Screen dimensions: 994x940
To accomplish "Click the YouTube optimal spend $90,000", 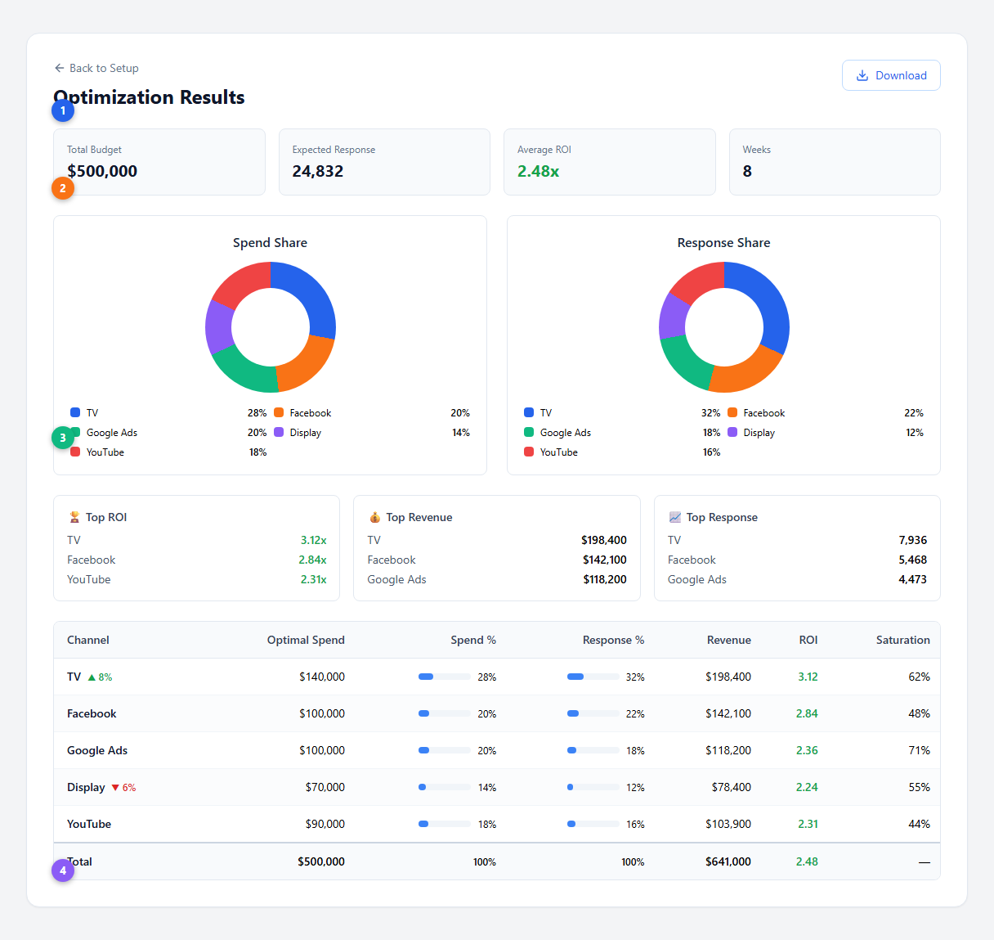I will (x=325, y=824).
